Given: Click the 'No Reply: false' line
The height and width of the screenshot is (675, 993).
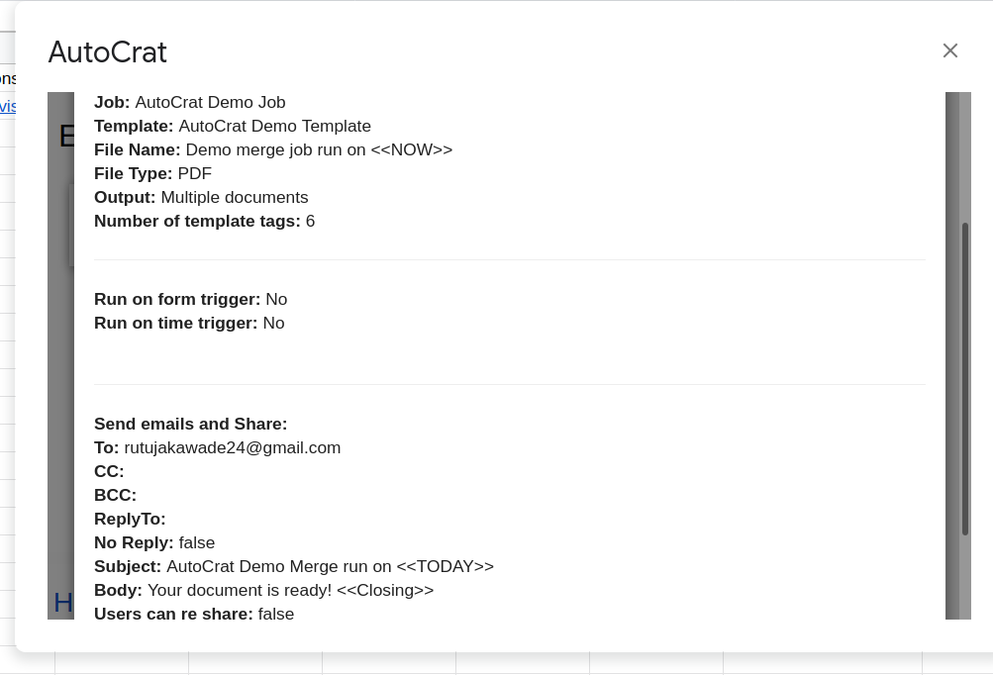Looking at the screenshot, I should (154, 542).
